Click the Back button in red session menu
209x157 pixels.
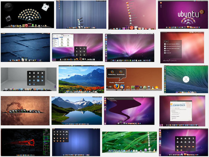coord(166,41)
